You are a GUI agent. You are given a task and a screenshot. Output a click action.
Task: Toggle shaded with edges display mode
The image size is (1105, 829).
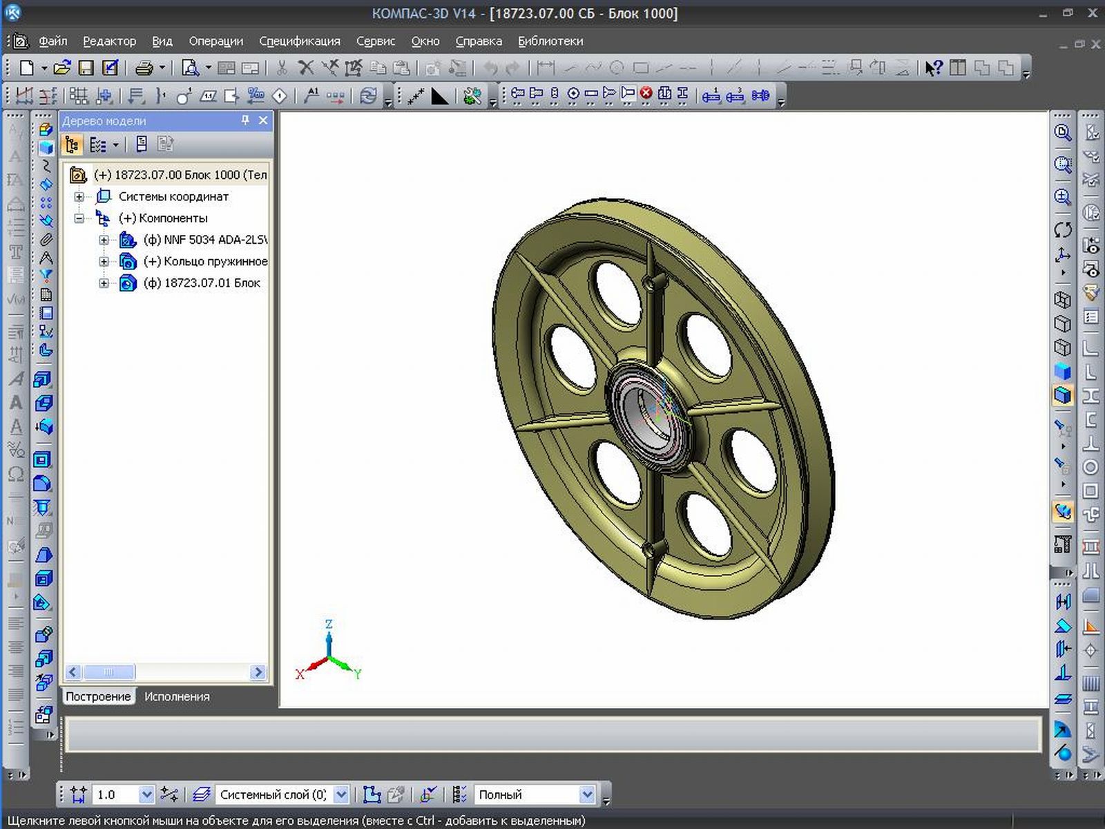1063,395
